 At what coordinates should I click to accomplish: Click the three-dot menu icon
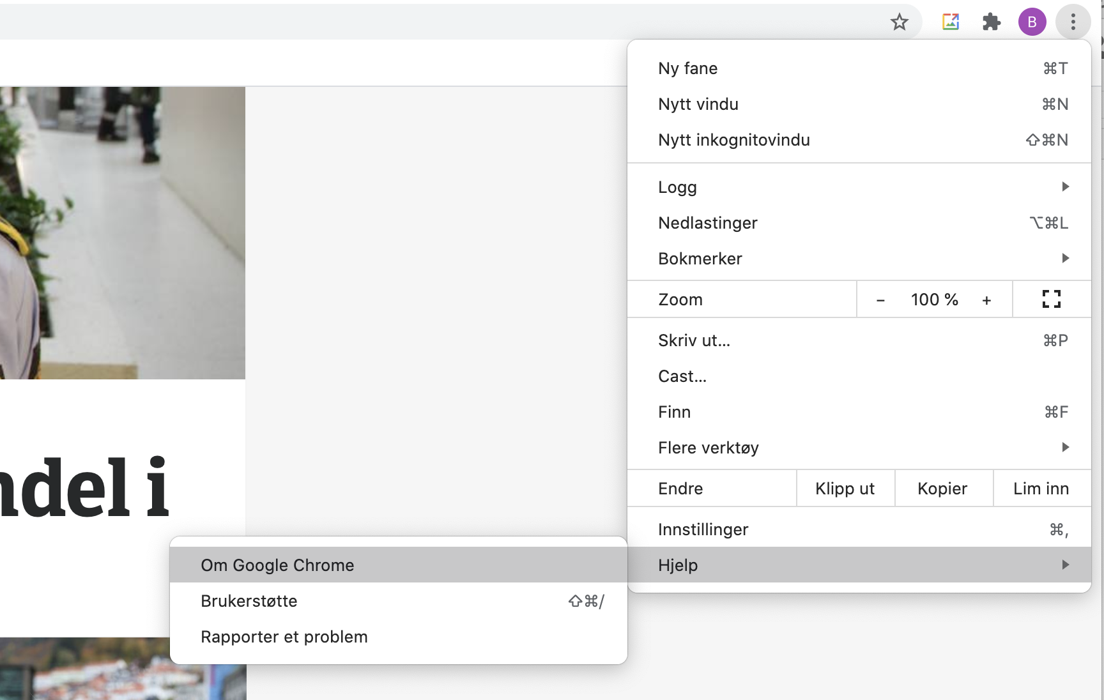click(x=1073, y=22)
